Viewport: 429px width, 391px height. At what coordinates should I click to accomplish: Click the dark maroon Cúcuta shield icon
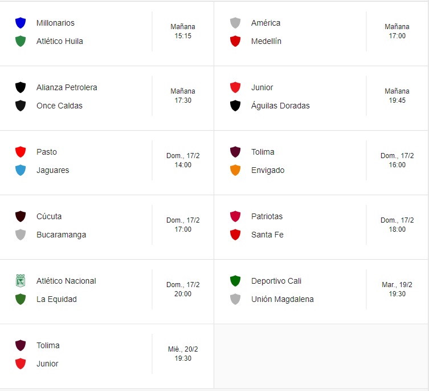(x=21, y=216)
